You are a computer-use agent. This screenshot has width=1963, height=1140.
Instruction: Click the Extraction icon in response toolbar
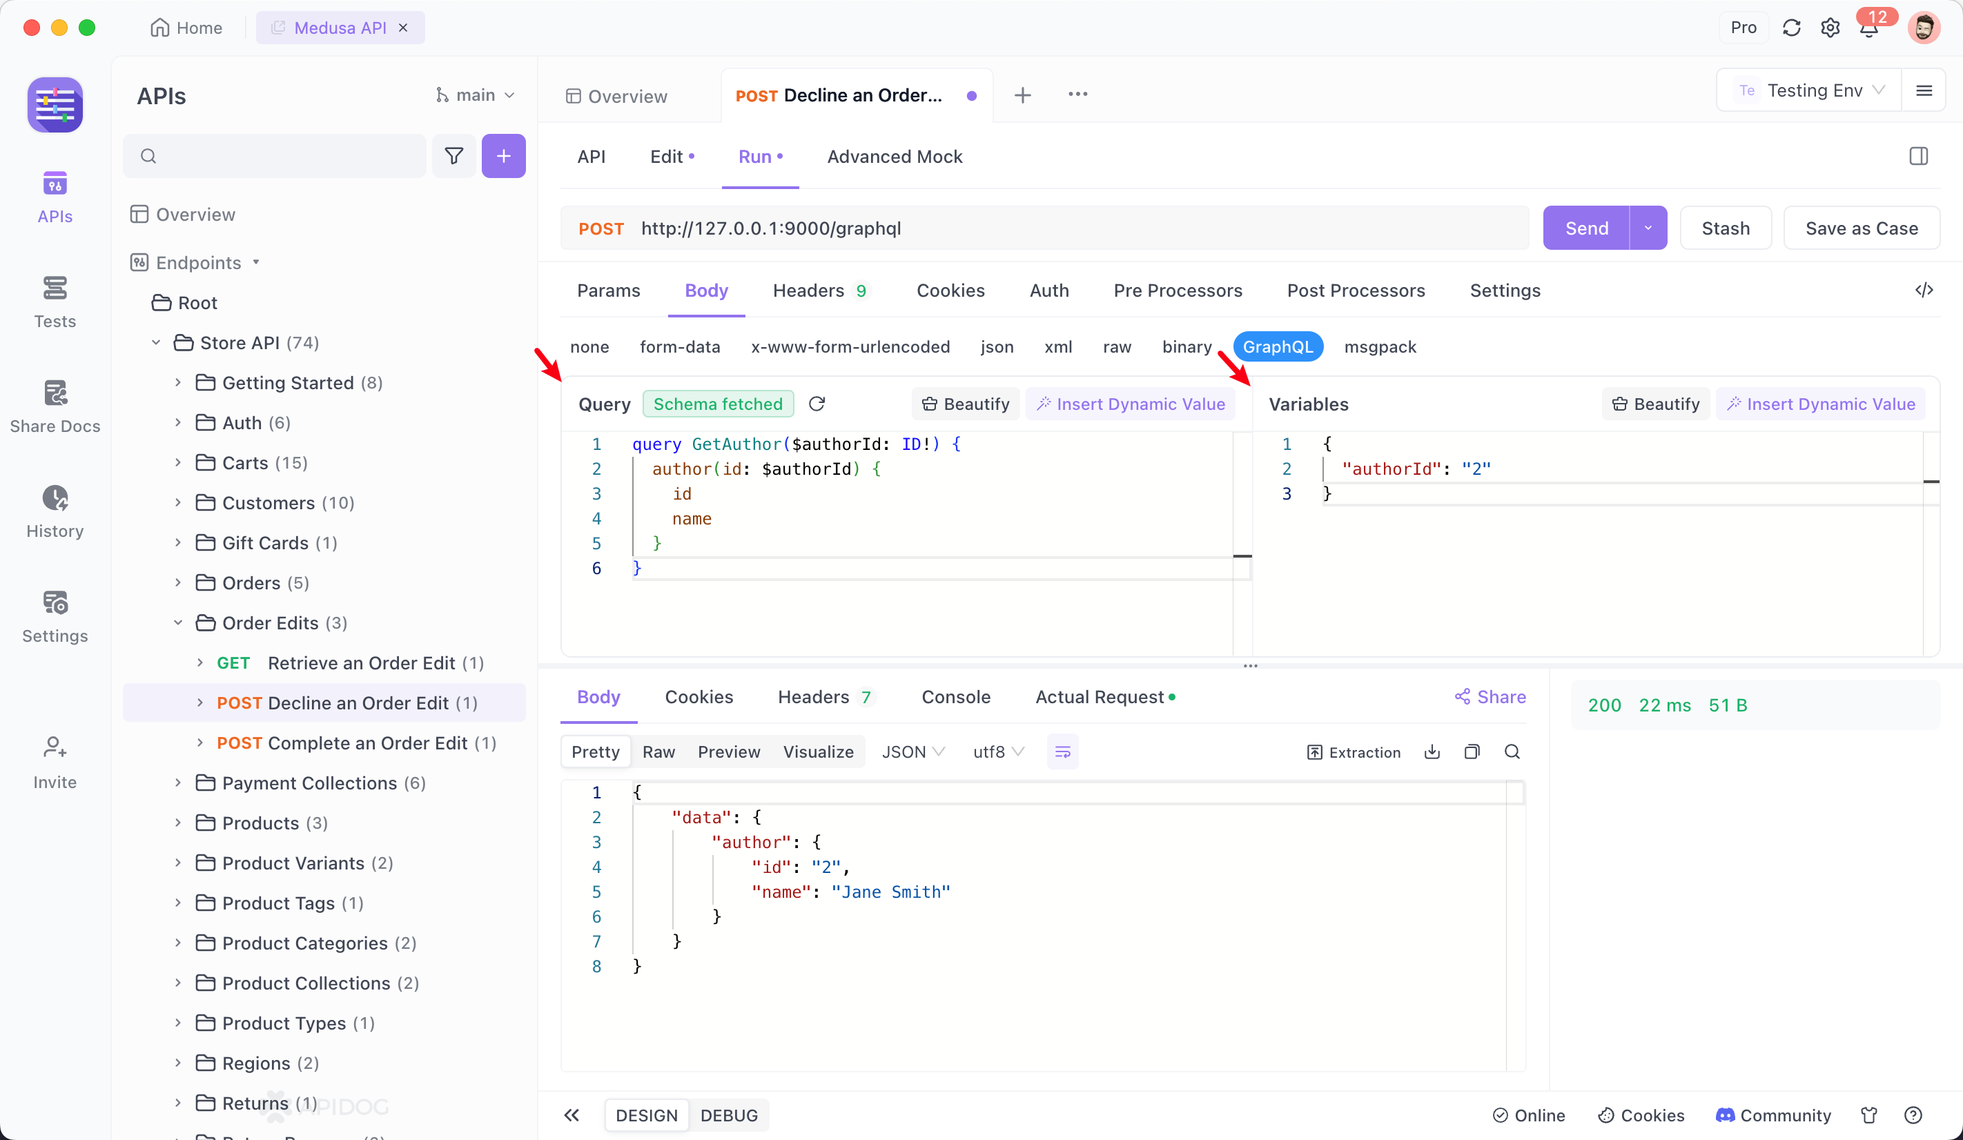(x=1313, y=752)
